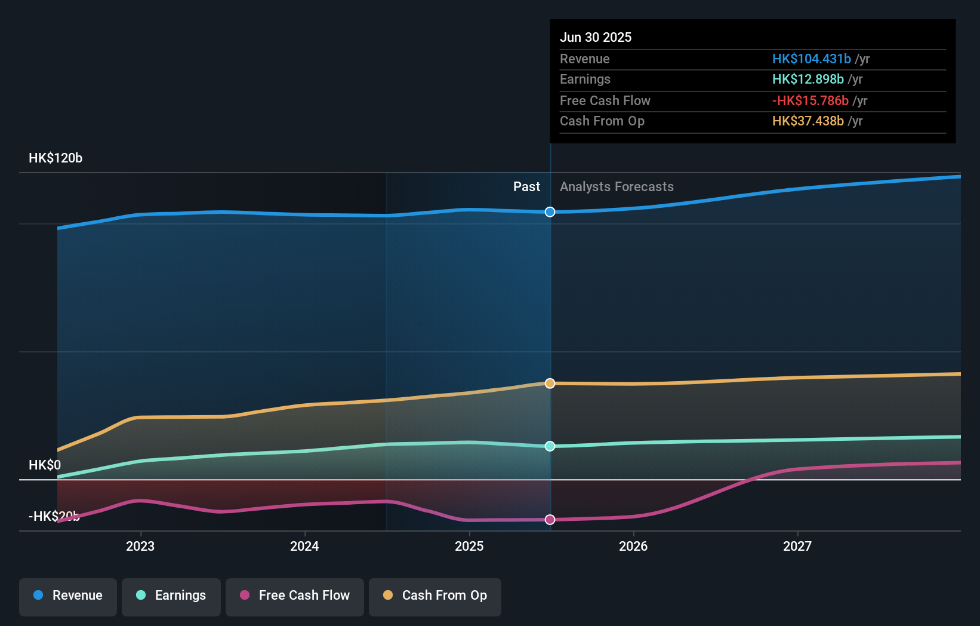Click the Revenue value HK$104.431b in tooltip

[x=812, y=59]
